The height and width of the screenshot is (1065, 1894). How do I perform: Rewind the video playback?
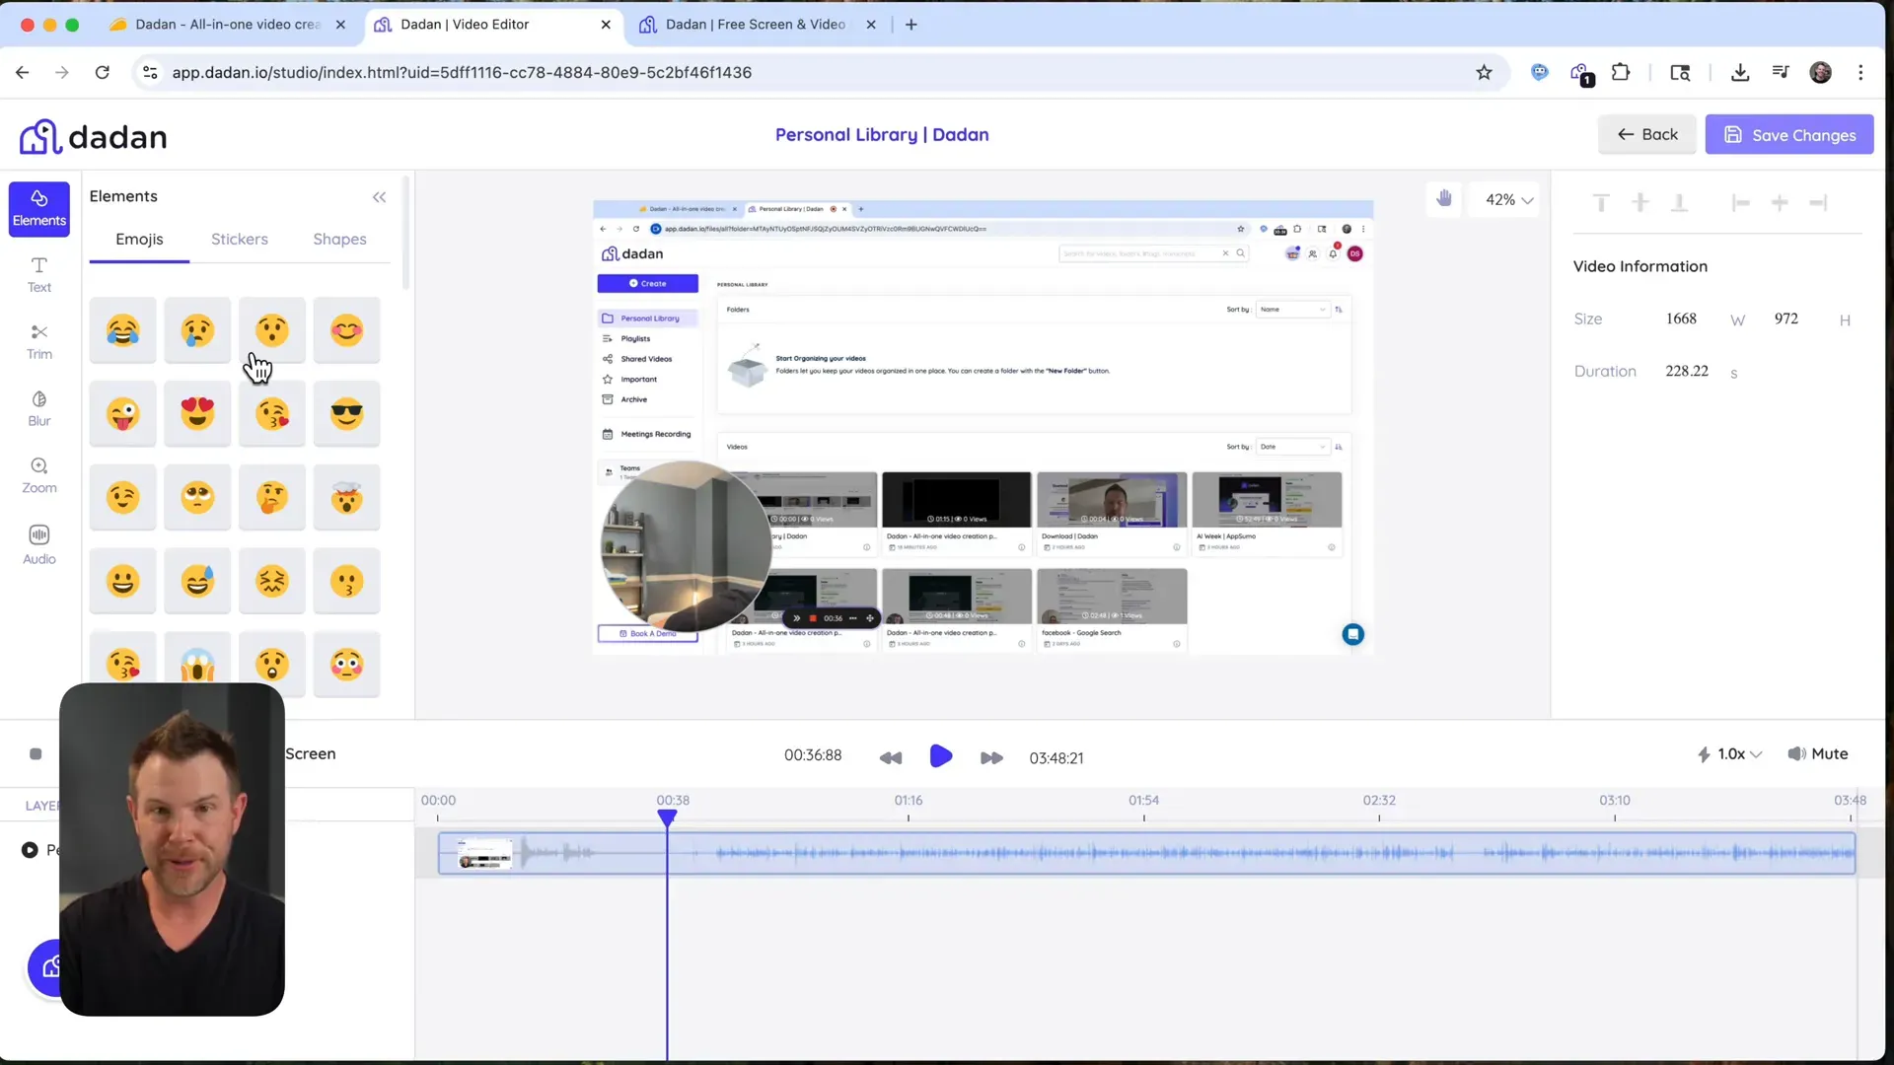click(x=890, y=757)
